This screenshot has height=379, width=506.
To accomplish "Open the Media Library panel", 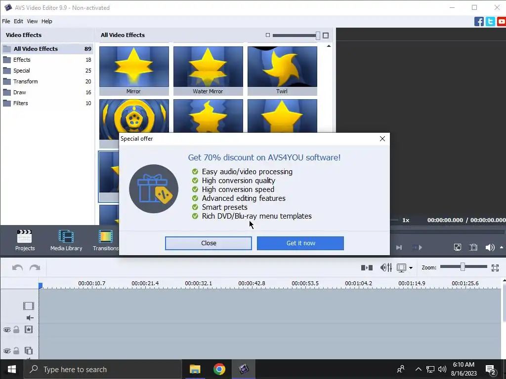I will click(66, 240).
